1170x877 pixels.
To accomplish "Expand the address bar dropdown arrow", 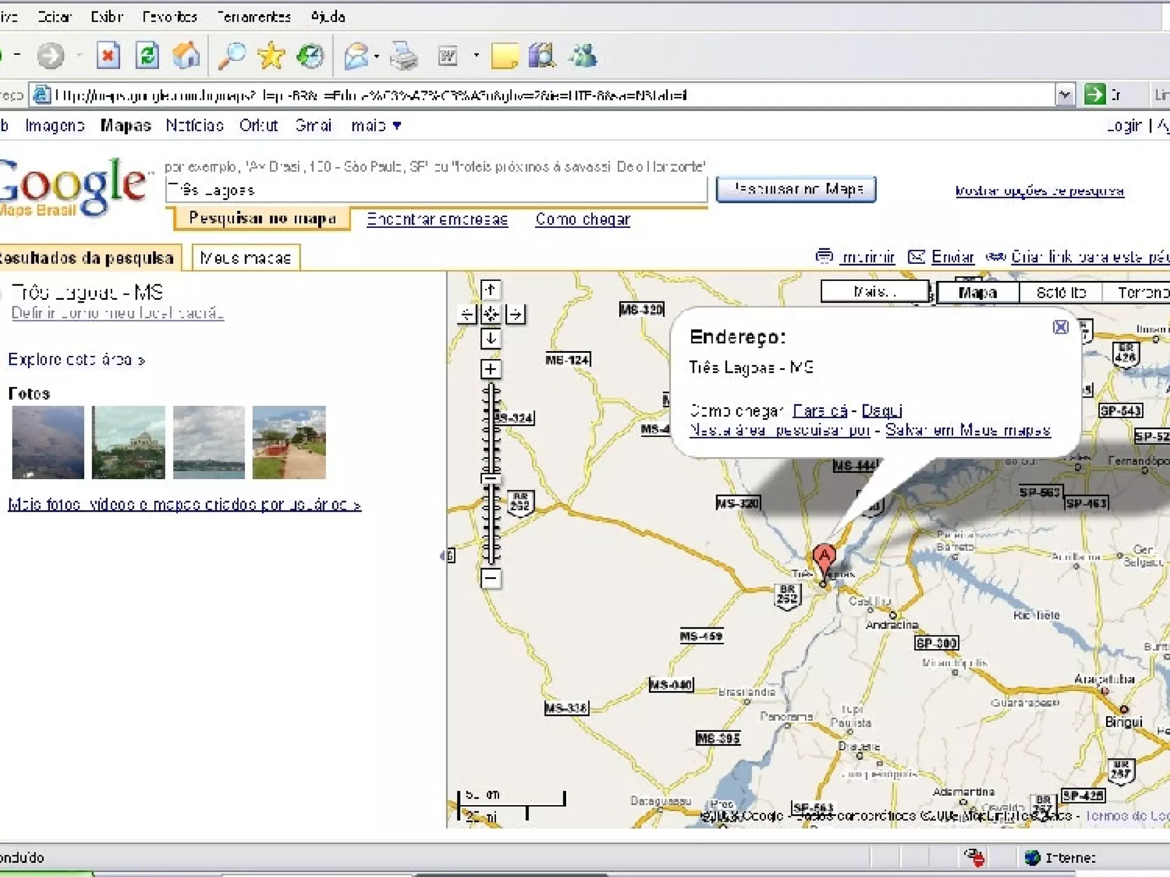I will coord(1064,95).
